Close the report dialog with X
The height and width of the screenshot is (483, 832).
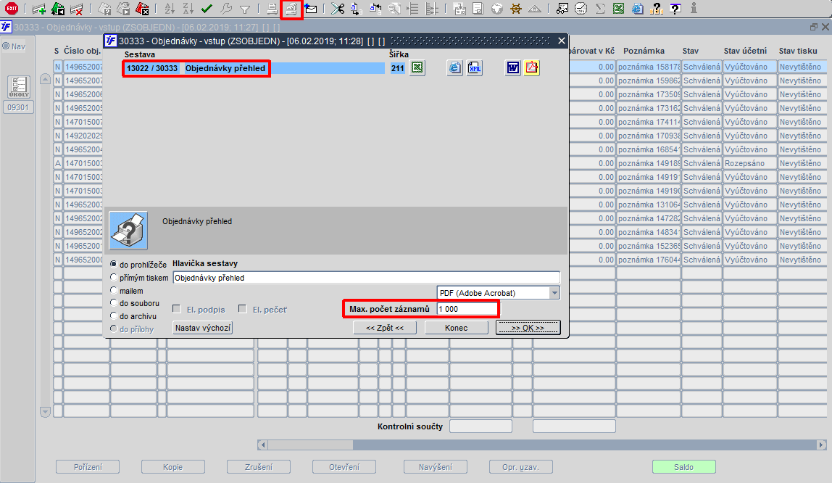tap(562, 41)
